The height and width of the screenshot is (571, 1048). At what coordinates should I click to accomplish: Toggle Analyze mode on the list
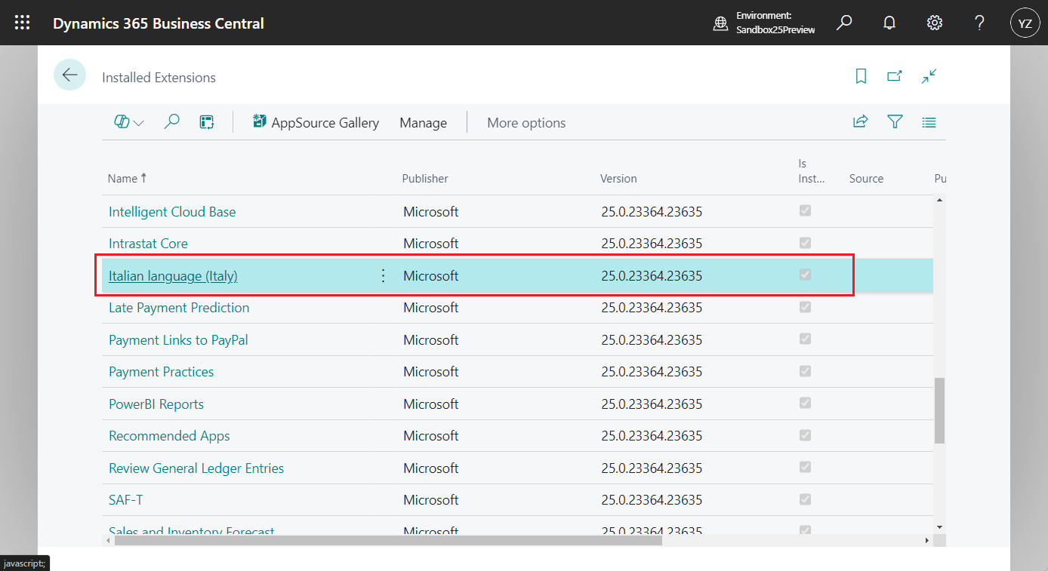(x=206, y=121)
